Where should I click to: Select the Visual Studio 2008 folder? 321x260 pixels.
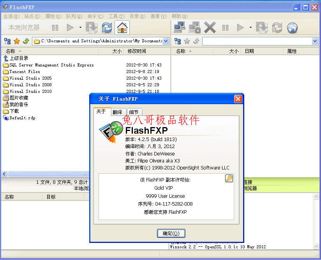tap(27, 85)
